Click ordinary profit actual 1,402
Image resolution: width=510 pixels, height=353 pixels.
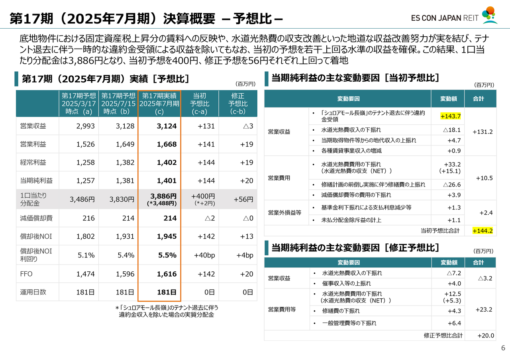click(167, 162)
